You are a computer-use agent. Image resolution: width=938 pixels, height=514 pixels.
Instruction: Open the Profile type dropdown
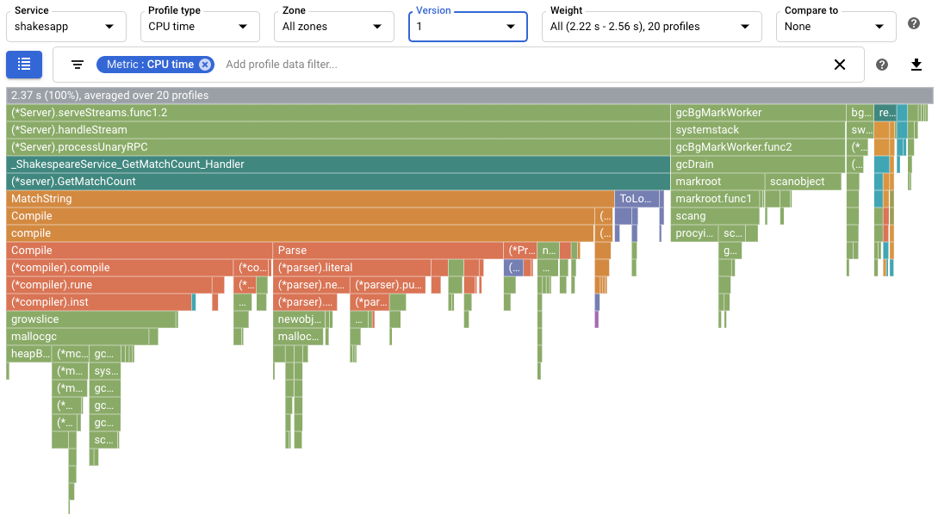pyautogui.click(x=199, y=27)
